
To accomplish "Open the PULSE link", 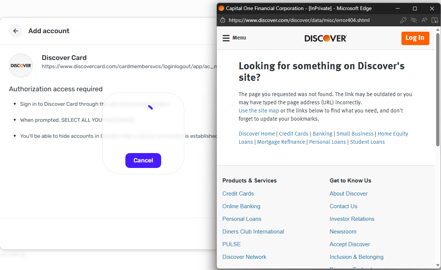I will point(231,244).
